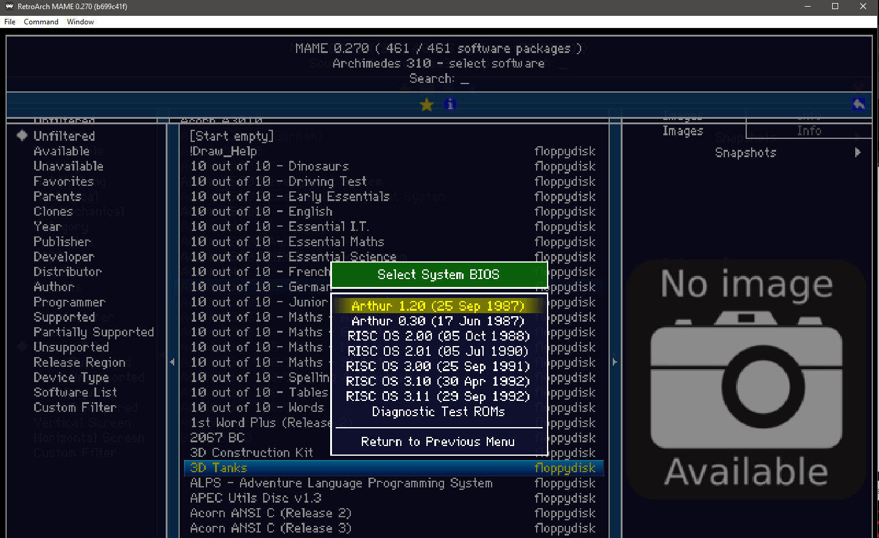This screenshot has height=538, width=879.
Task: Switch to the Images tab
Action: (683, 131)
